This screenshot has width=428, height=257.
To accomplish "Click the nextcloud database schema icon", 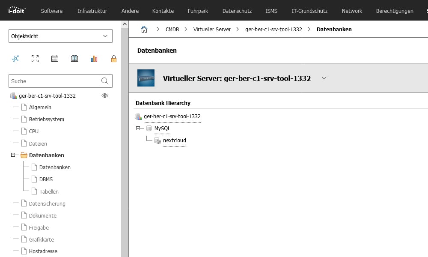I will 158,140.
